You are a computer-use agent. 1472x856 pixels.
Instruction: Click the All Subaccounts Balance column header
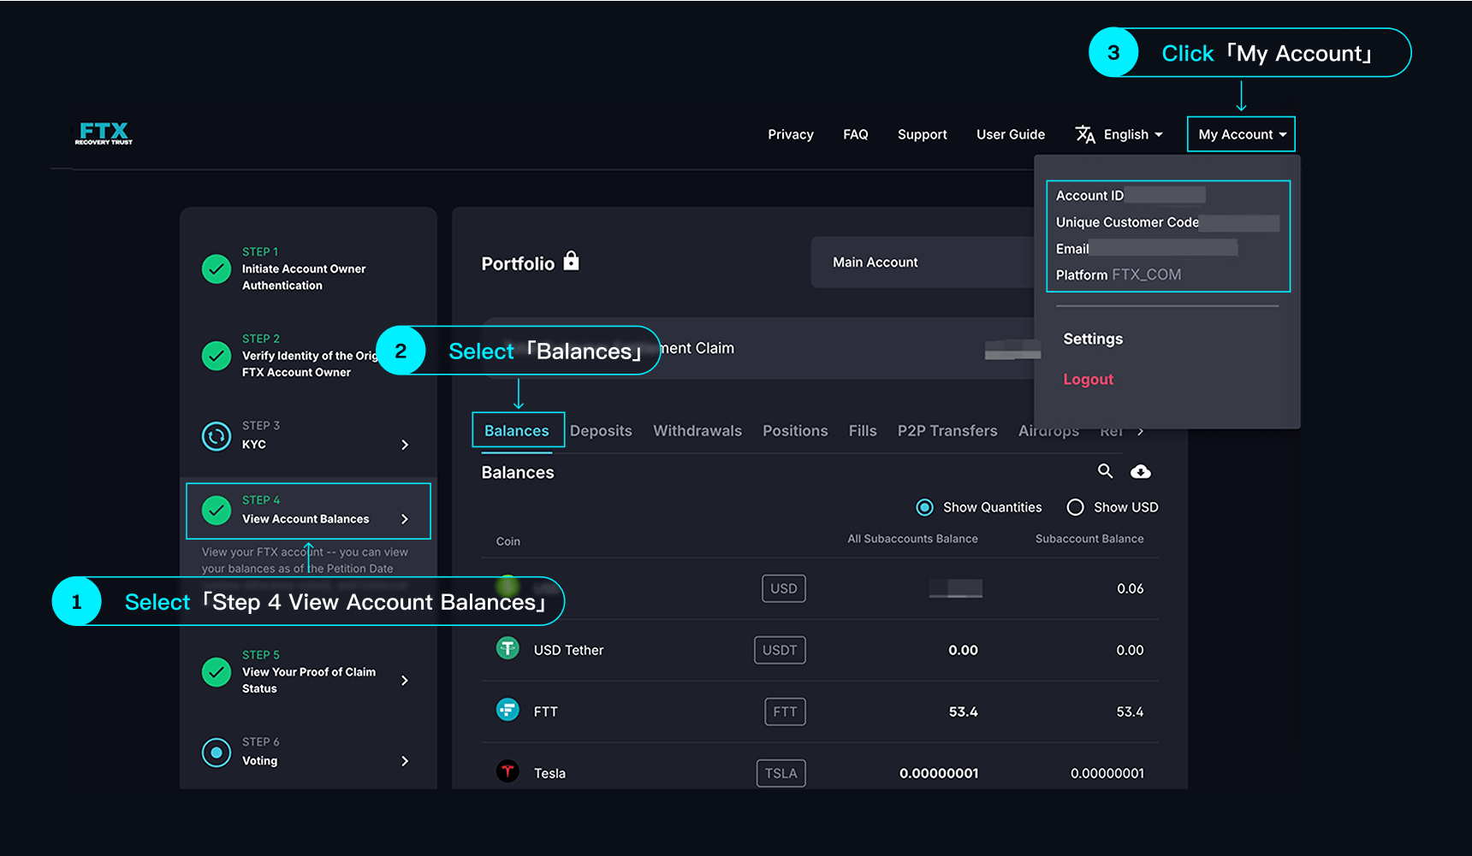[x=912, y=539]
